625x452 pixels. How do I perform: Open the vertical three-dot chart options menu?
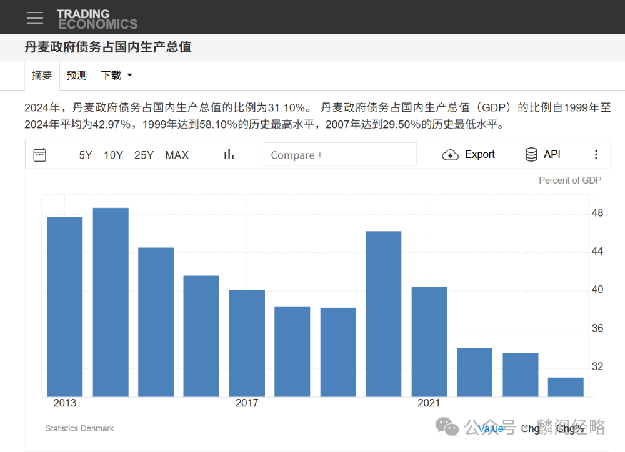pos(596,154)
